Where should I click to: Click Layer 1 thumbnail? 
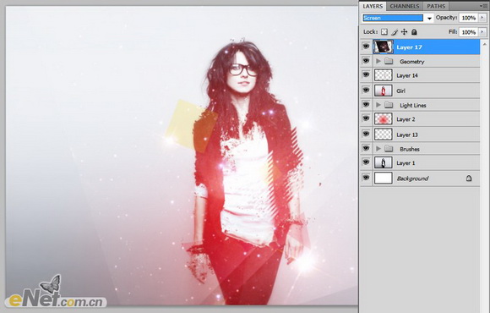tap(384, 162)
